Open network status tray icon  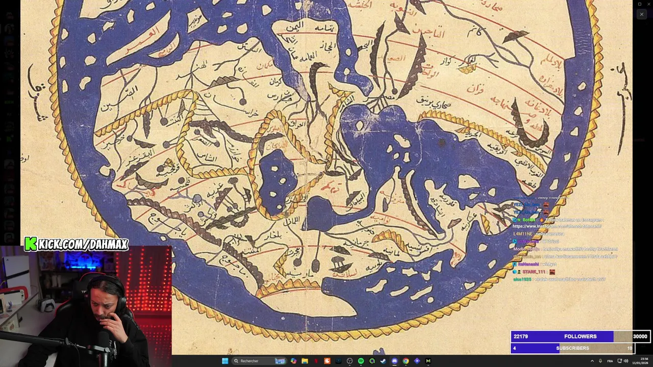click(620, 361)
